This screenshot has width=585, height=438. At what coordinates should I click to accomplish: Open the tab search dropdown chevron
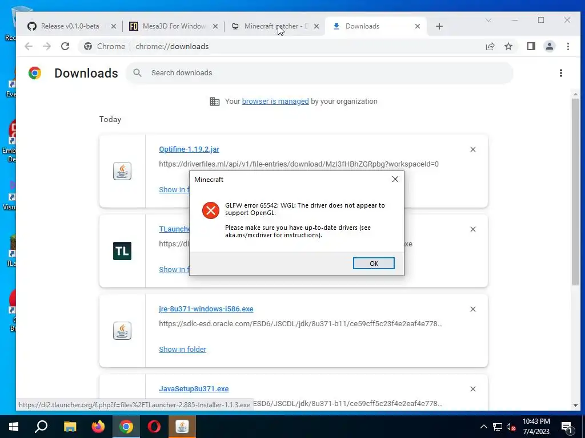point(488,20)
